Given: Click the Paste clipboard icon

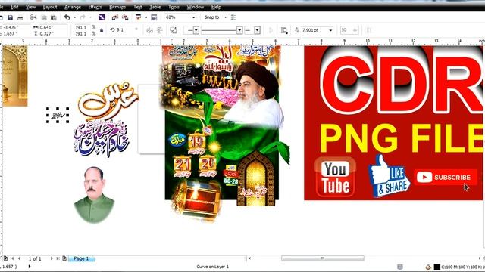Looking at the screenshot, I should (54, 17).
